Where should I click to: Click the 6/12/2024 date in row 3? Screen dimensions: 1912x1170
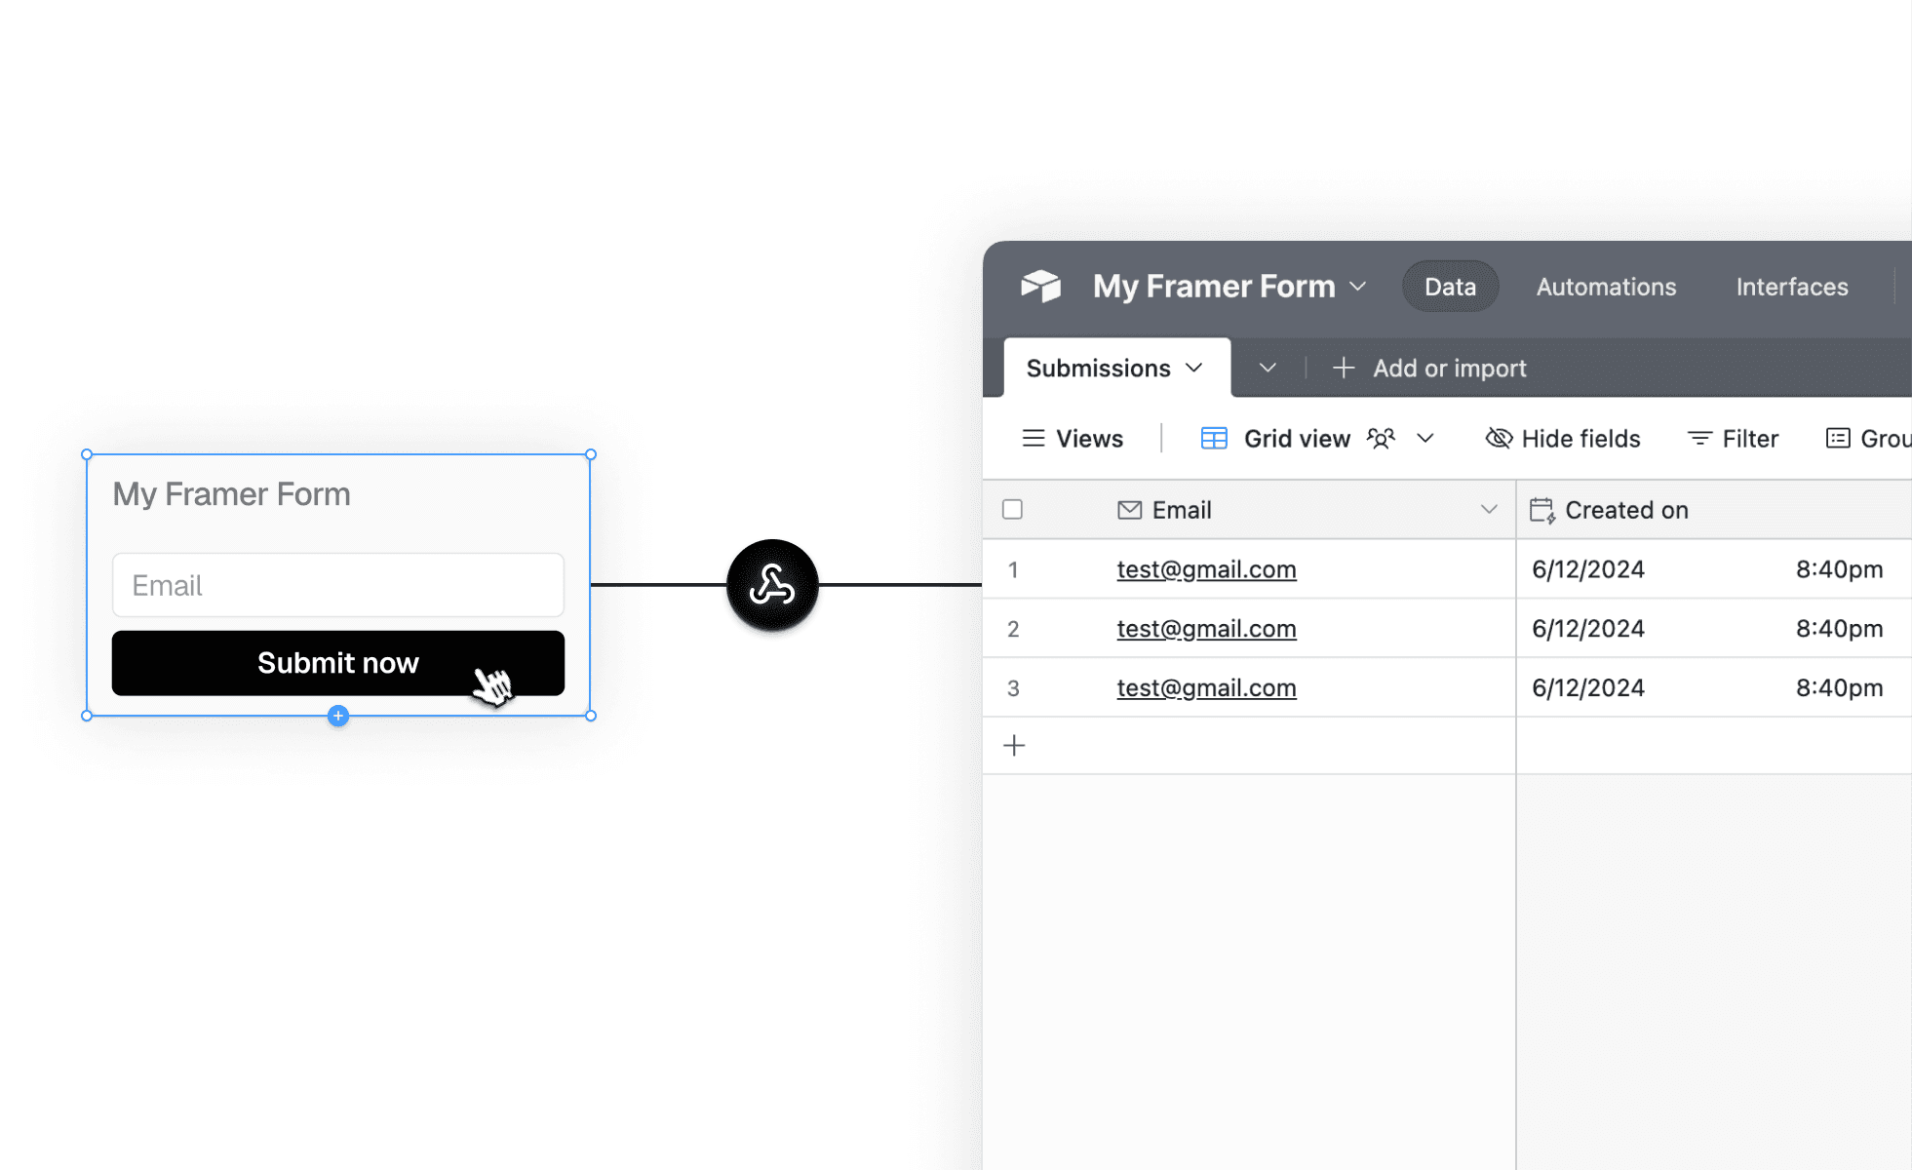point(1588,688)
